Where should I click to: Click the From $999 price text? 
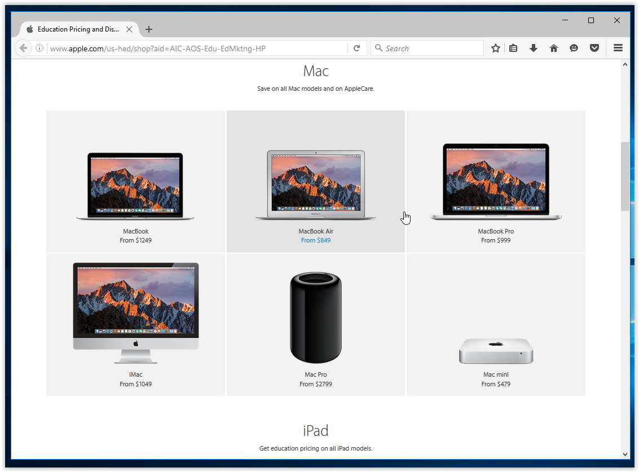(x=496, y=240)
